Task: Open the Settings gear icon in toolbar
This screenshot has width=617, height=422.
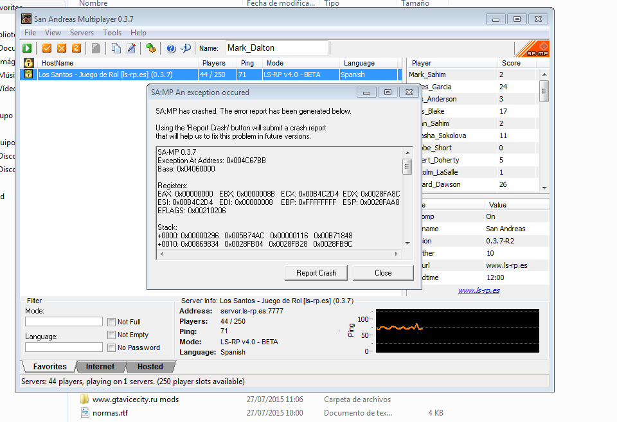Action: pyautogui.click(x=150, y=48)
